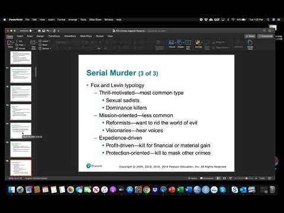Expand the Layout dropdown
Viewport: 284px width, 213px height.
(45, 41)
